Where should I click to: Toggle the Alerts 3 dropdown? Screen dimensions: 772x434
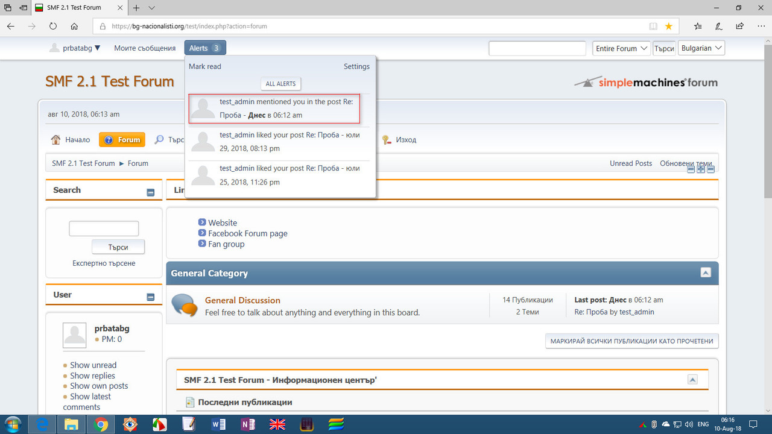tap(205, 48)
